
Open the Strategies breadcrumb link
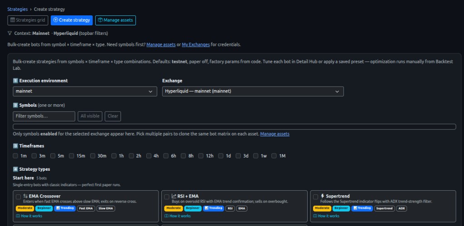point(18,9)
